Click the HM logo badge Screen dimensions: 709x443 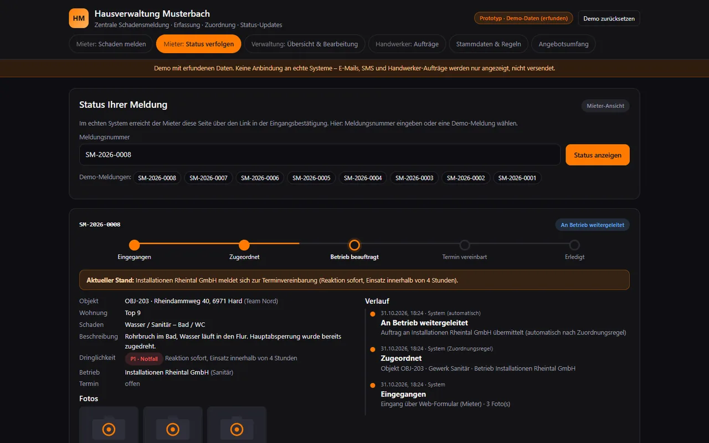(x=79, y=18)
